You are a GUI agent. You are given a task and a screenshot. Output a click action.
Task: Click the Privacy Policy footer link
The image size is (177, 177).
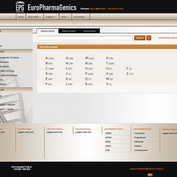point(156,169)
